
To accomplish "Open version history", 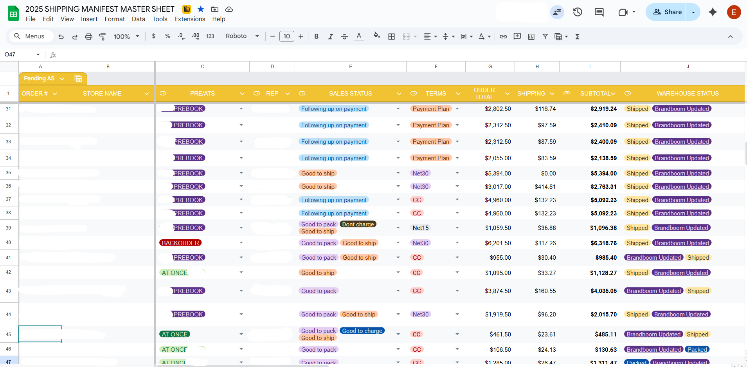I will [x=578, y=12].
